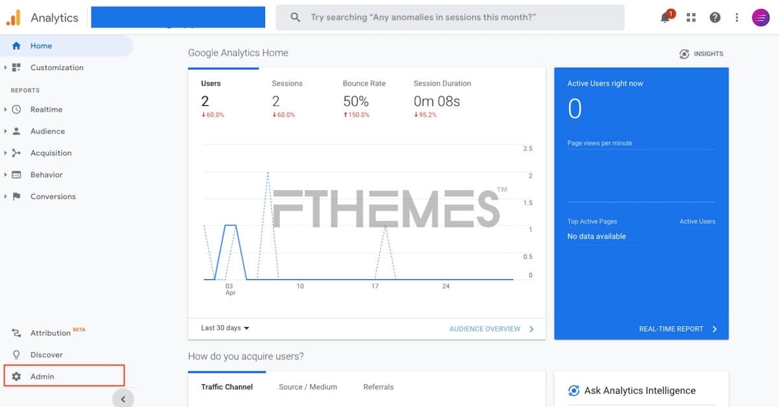Screen dimensions: 779x407
Task: Click the Admin gear icon
Action: (x=16, y=377)
